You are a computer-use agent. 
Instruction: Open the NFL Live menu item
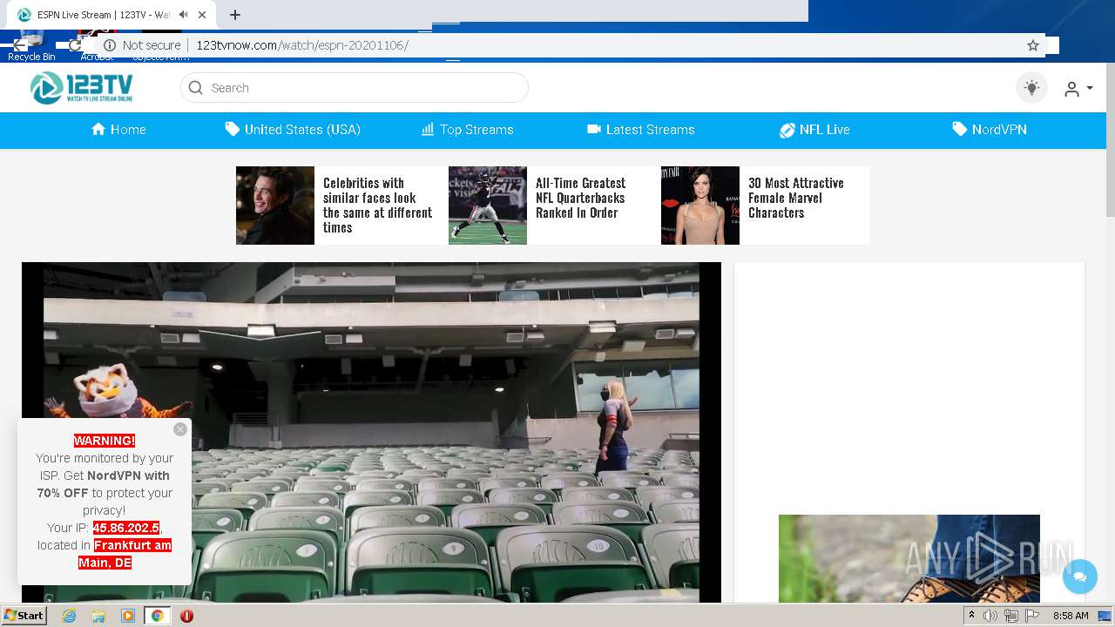click(814, 130)
